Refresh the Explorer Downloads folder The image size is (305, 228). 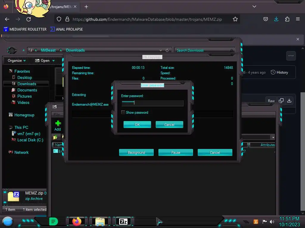(167, 50)
